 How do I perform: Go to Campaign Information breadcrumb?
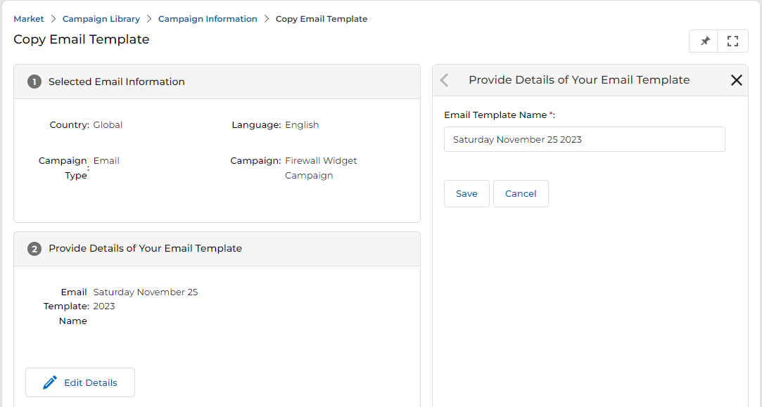click(x=208, y=19)
